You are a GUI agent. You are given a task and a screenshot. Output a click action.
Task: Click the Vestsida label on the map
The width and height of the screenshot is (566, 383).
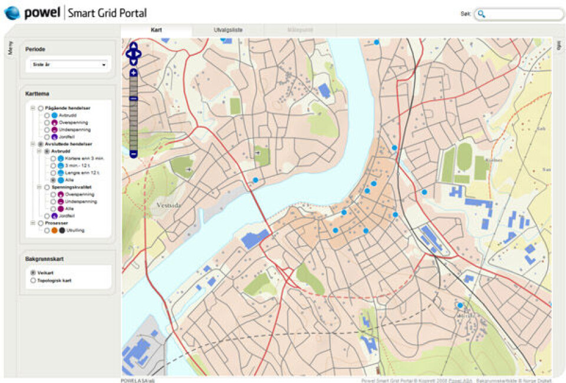(x=169, y=205)
